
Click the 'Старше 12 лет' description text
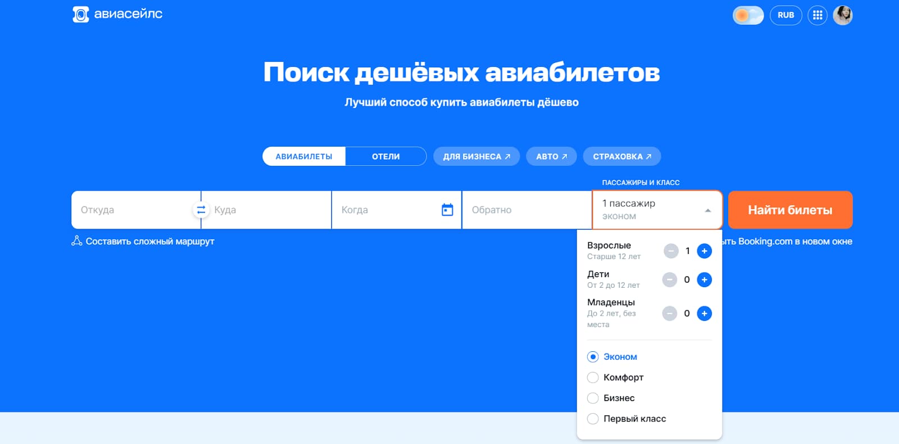(614, 256)
